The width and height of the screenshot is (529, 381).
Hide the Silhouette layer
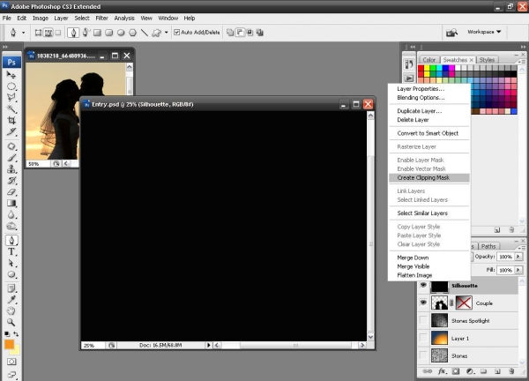423,286
